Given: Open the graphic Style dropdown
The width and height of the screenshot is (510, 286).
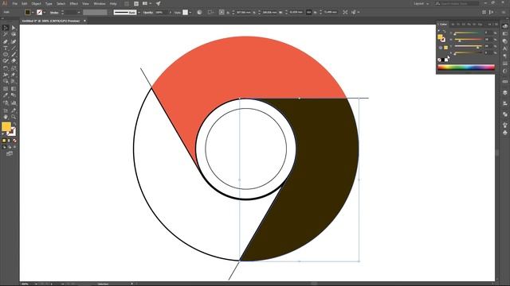Looking at the screenshot, I should coord(190,13).
